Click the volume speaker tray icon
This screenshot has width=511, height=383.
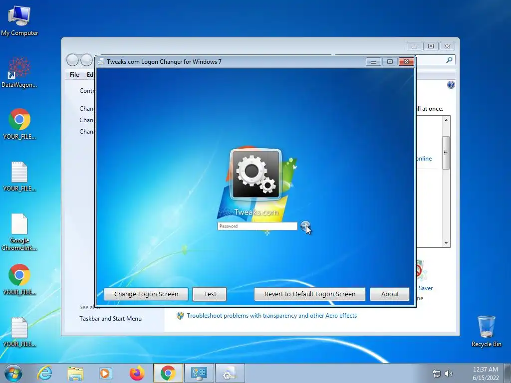pos(449,374)
